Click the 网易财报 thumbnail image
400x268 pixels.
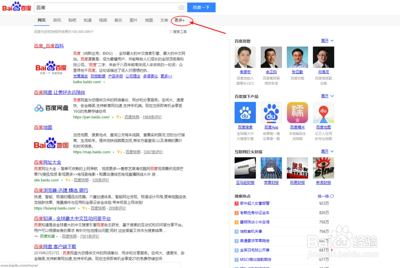tap(297, 168)
